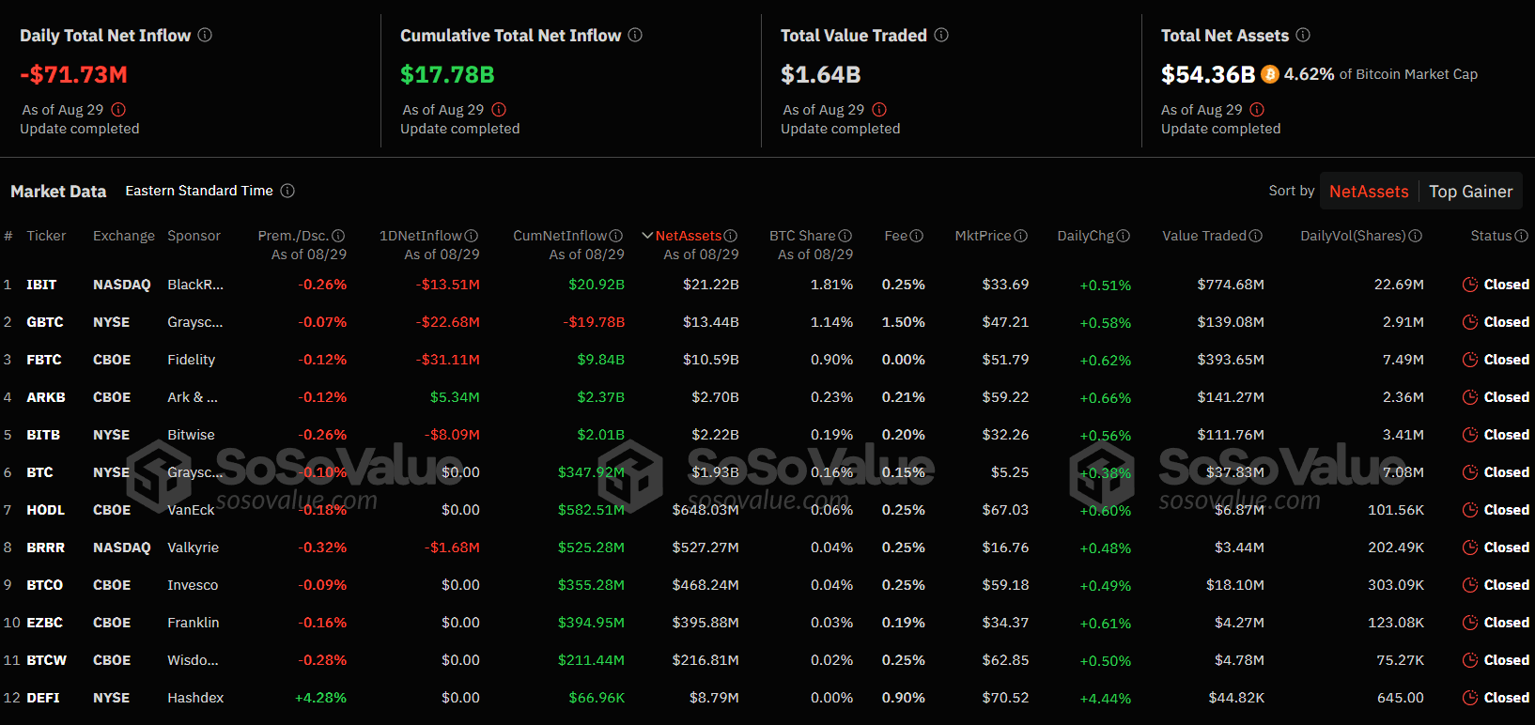Viewport: 1535px width, 725px height.
Task: Click info icon beside Total Net Assets
Action: coord(1303,35)
